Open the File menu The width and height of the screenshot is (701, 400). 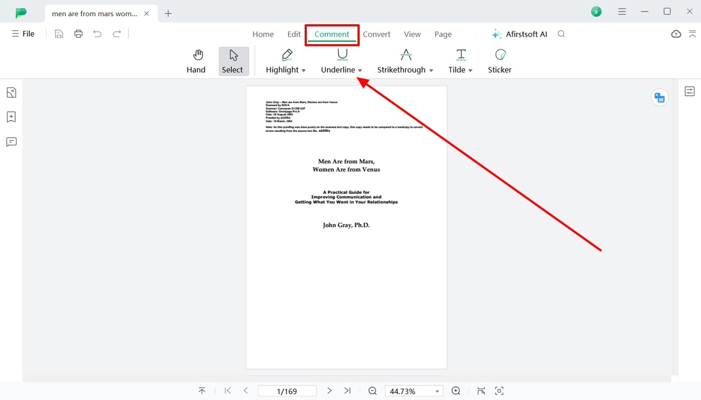(23, 34)
